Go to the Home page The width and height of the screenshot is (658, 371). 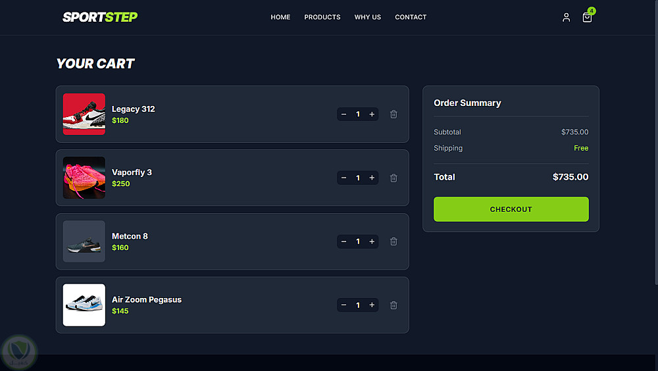coord(280,17)
